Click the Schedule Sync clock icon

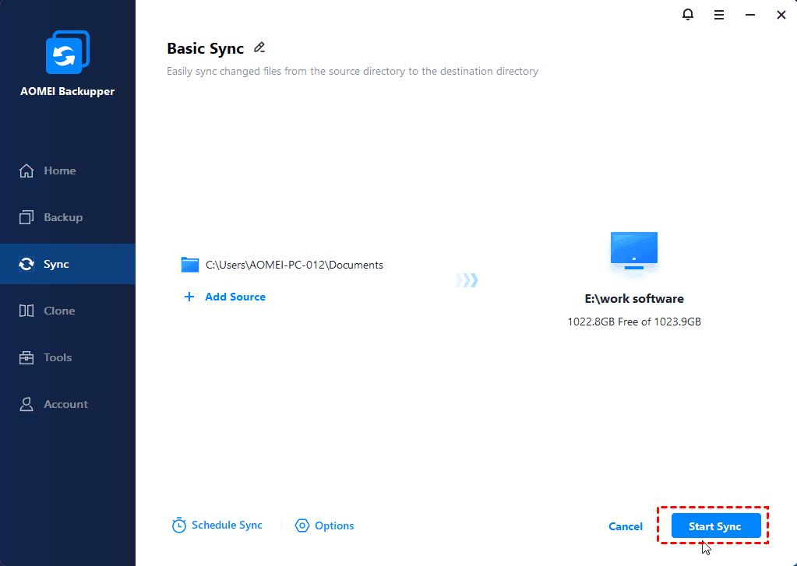[179, 526]
